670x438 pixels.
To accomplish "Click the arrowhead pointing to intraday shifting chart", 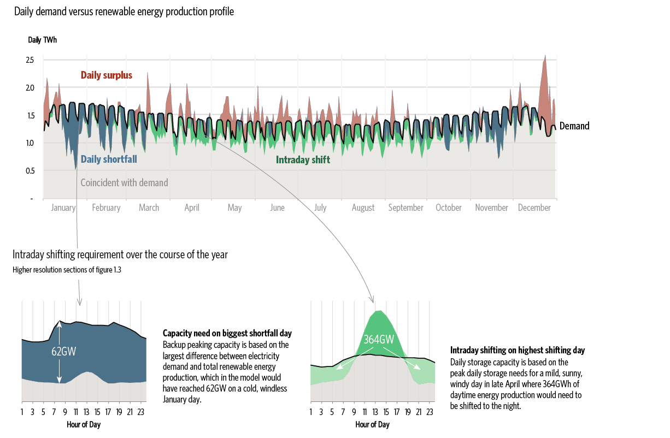I will (373, 299).
